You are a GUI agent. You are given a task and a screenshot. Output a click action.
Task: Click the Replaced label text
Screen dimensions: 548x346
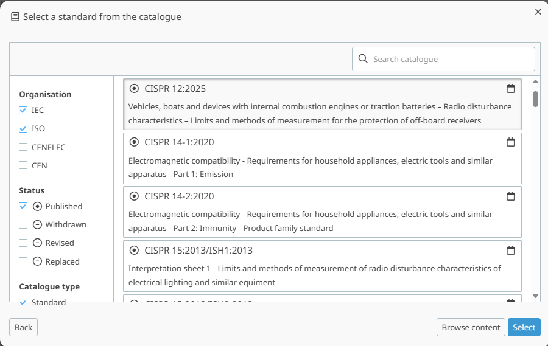click(63, 261)
